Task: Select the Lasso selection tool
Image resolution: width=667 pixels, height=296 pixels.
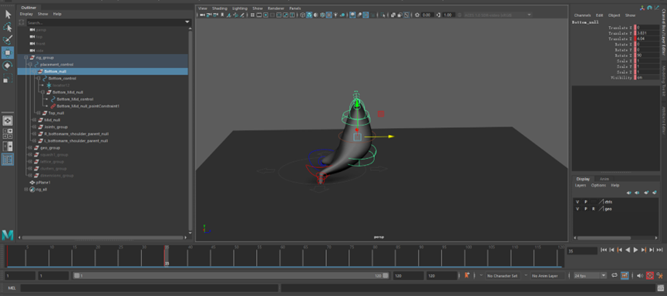Action: click(x=8, y=28)
